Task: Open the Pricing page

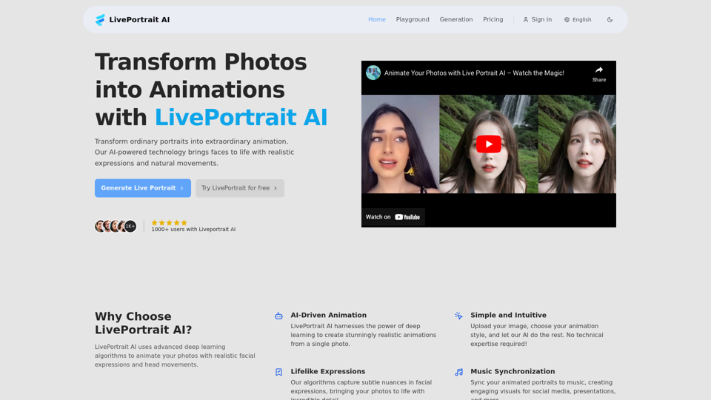Action: coord(493,19)
